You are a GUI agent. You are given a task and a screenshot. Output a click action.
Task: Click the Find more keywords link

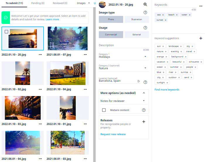[x=167, y=90]
